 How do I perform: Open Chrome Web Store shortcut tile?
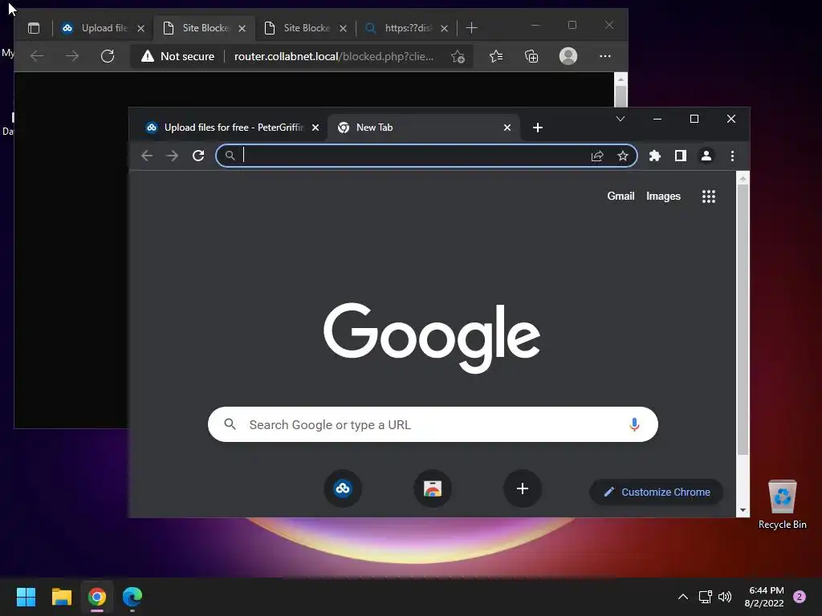[x=433, y=488]
